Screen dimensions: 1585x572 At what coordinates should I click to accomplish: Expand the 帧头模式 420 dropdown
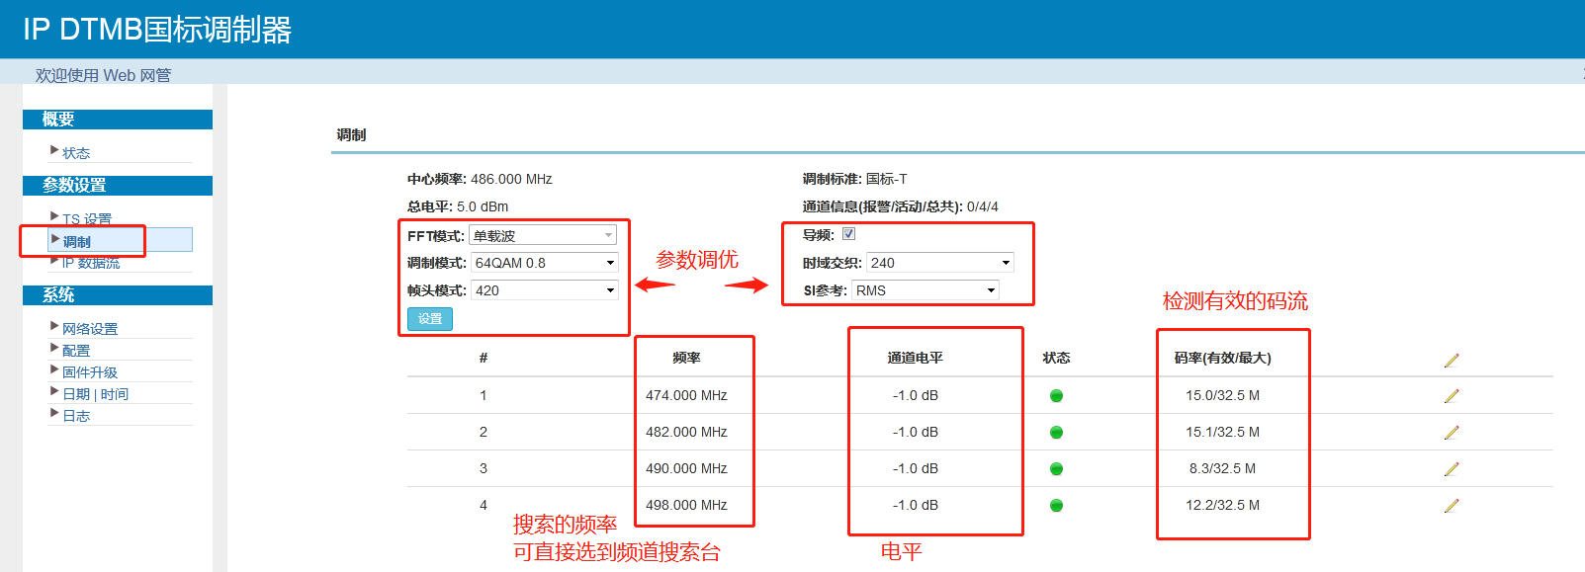544,290
